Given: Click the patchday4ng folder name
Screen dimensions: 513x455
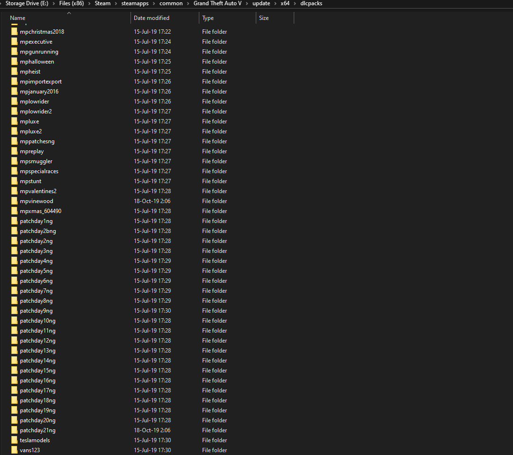Looking at the screenshot, I should [37, 261].
